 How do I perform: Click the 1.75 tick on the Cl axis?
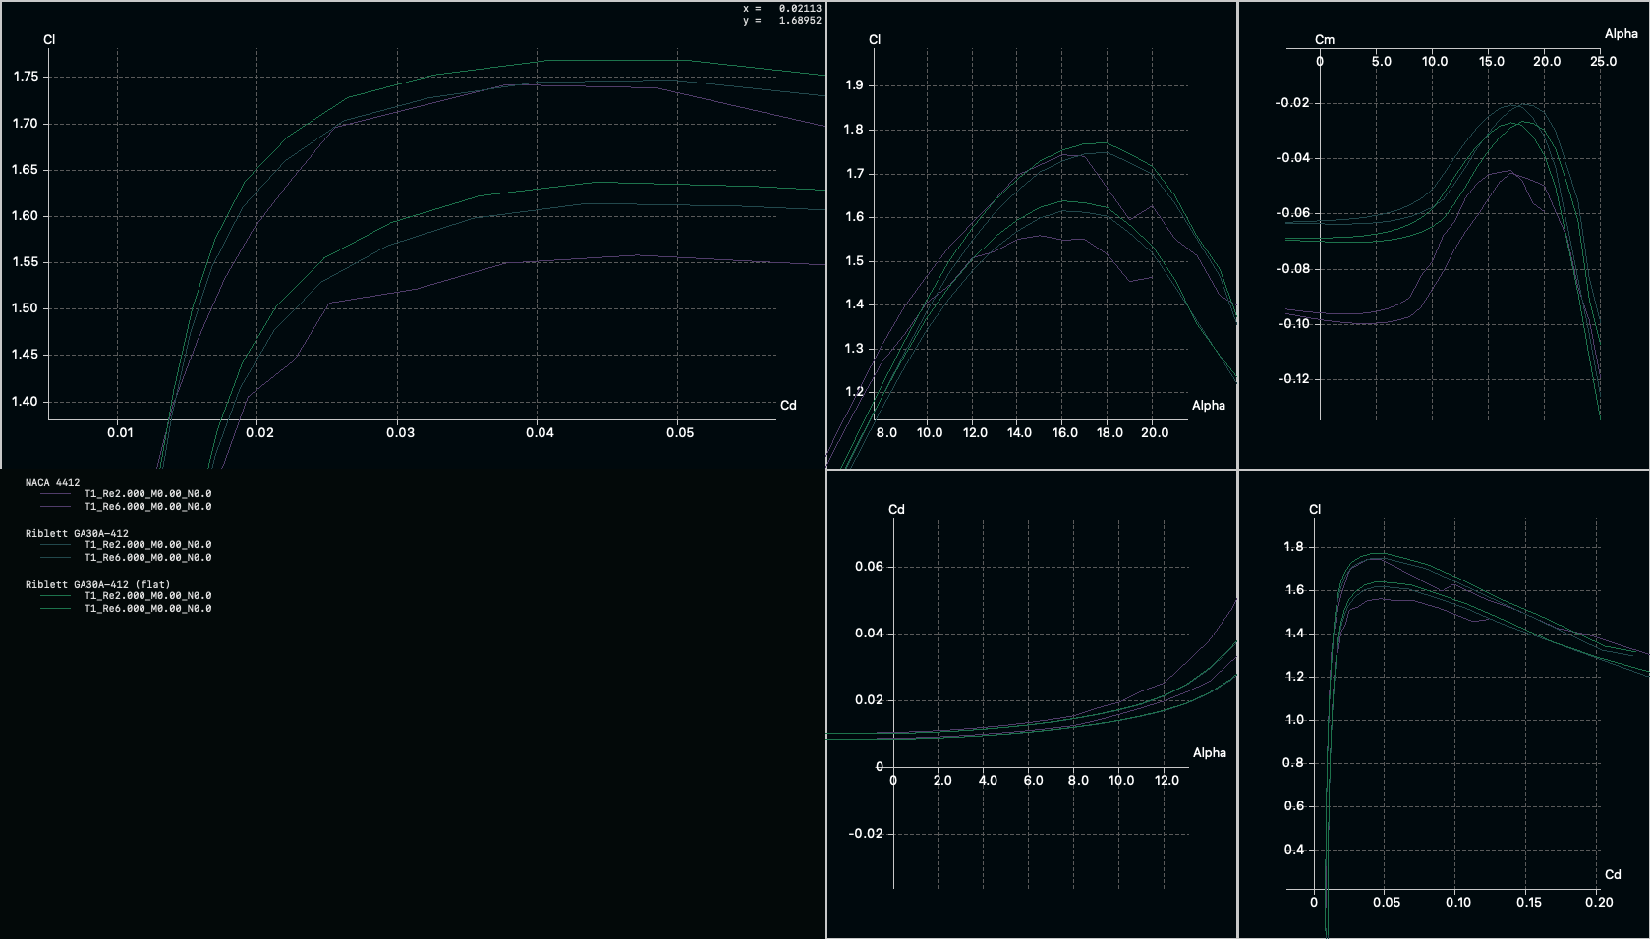coord(26,77)
